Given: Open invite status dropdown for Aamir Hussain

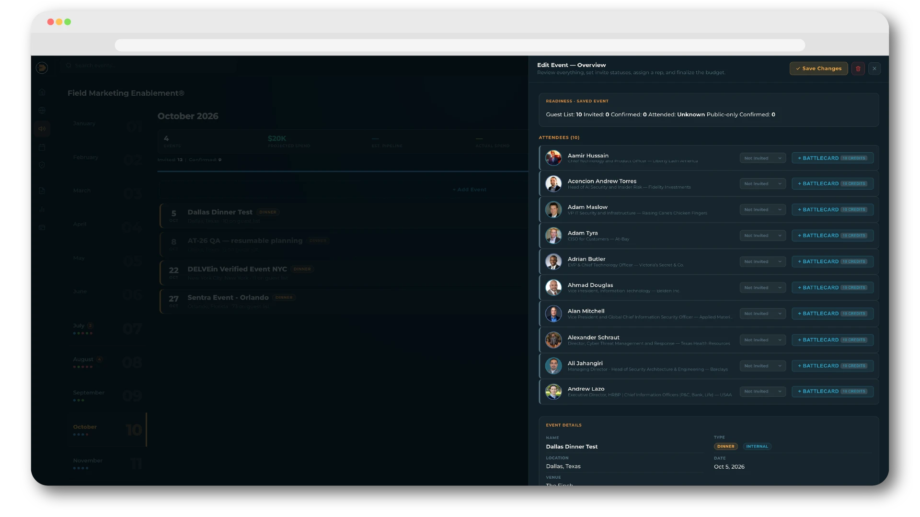Looking at the screenshot, I should pyautogui.click(x=762, y=158).
